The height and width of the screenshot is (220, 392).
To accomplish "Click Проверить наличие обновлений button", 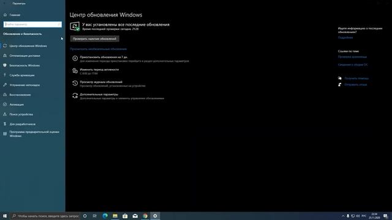I will [x=94, y=39].
